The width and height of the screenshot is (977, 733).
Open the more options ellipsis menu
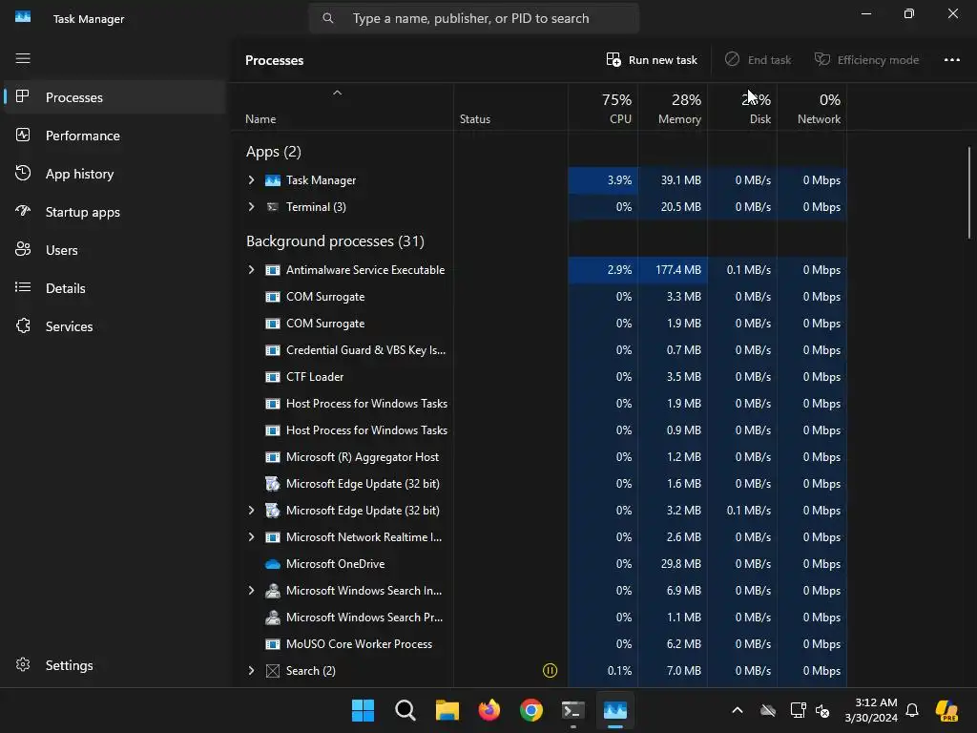(x=951, y=60)
